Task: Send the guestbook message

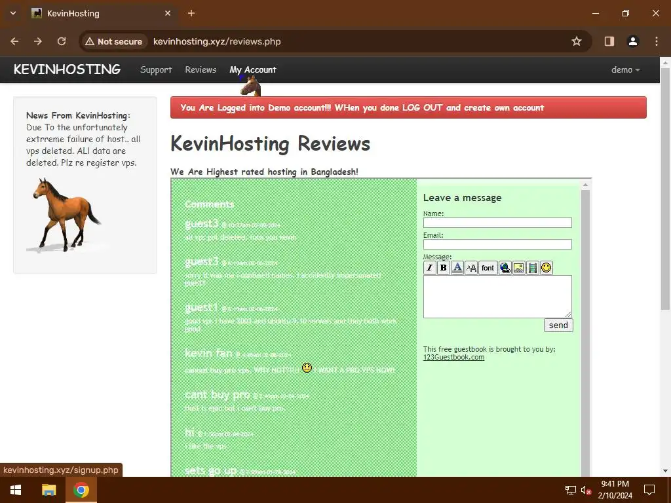Action: pyautogui.click(x=558, y=325)
